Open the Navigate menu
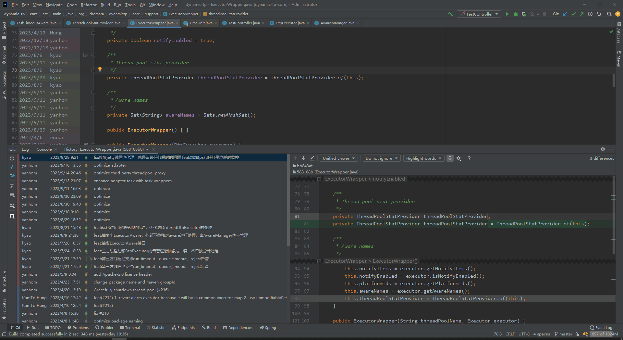The height and width of the screenshot is (340, 623). click(x=54, y=5)
